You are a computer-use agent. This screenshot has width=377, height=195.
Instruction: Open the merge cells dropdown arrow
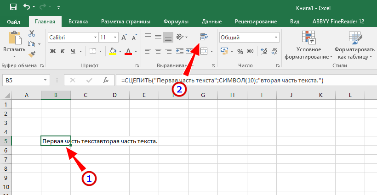(211, 51)
